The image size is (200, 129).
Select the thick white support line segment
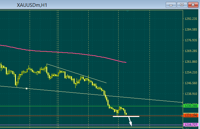126,116
